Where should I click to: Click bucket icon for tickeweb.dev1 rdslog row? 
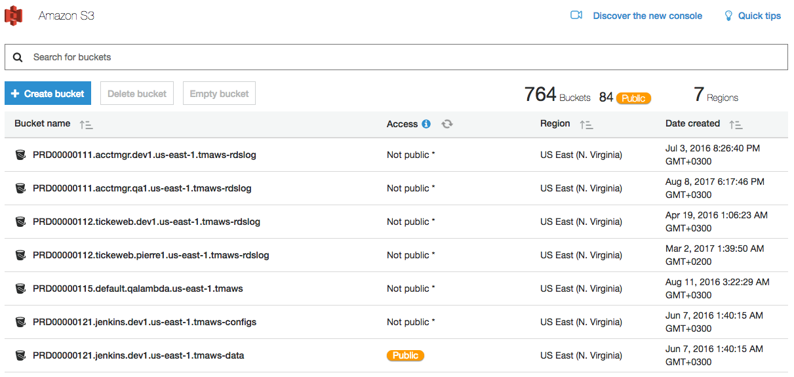[21, 222]
